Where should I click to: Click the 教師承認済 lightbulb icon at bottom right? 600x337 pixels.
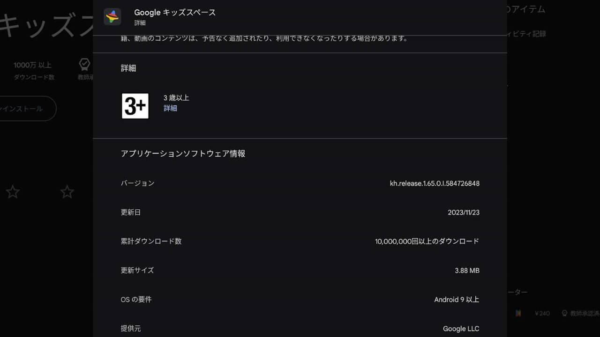pyautogui.click(x=564, y=313)
